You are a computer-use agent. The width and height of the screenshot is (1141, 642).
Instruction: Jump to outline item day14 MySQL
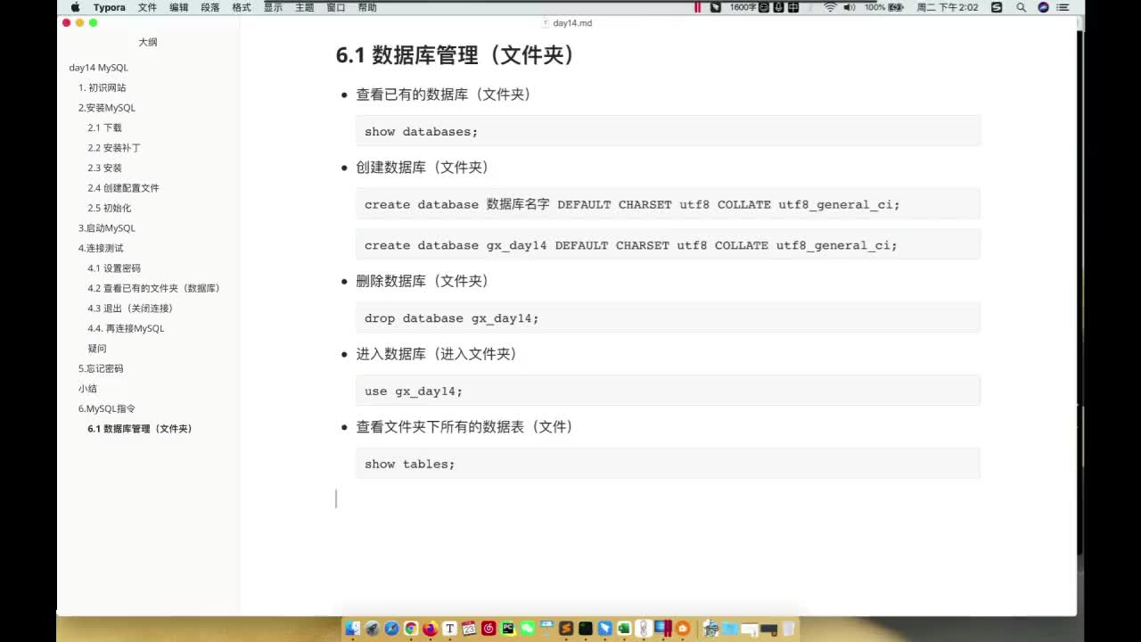tap(98, 68)
